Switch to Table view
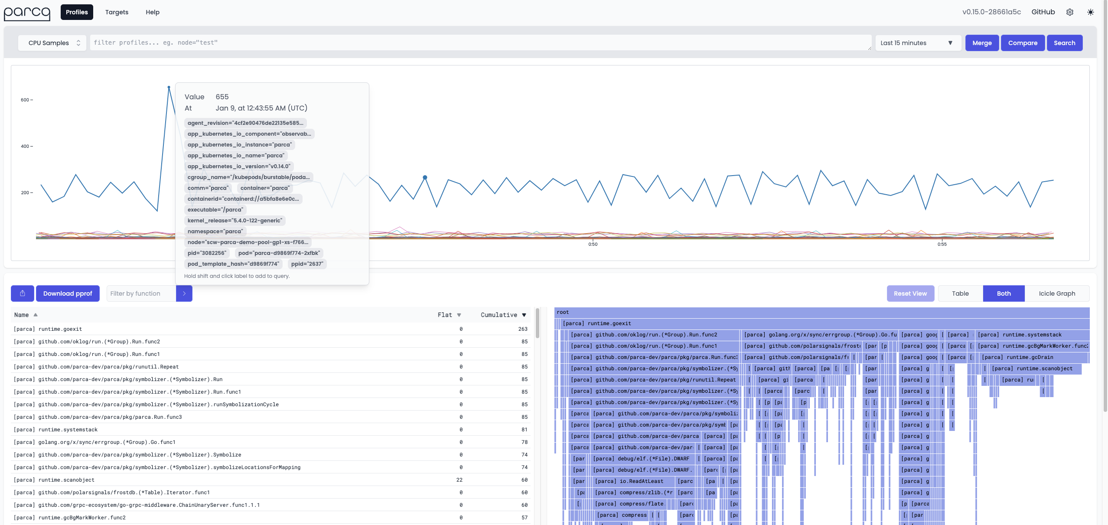1108x525 pixels. 960,293
